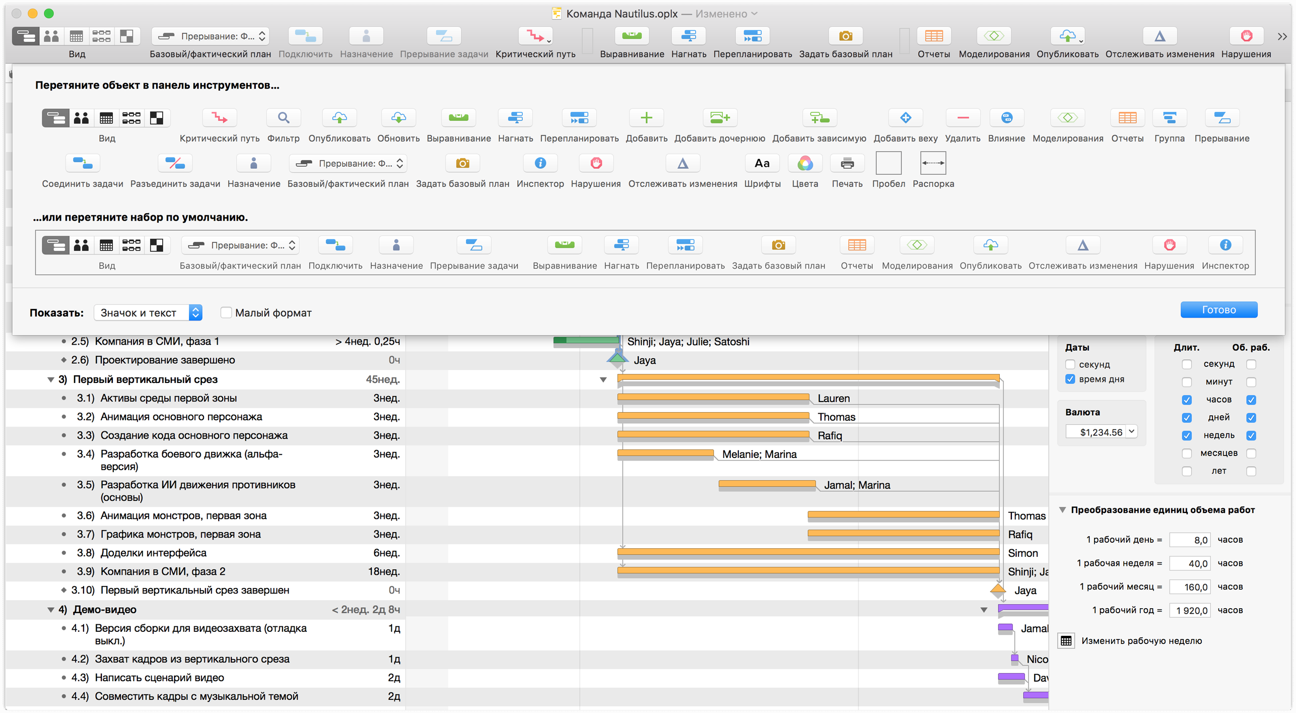Toggle the недель duration checkbox

1187,435
